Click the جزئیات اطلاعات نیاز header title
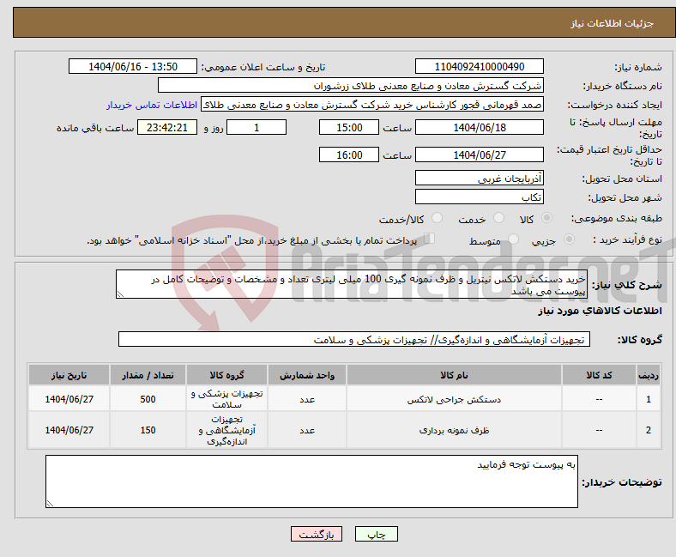This screenshot has width=676, height=557. click(x=613, y=23)
